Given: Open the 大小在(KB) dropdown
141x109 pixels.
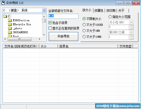Looking at the screenshot, I should point(131,22).
